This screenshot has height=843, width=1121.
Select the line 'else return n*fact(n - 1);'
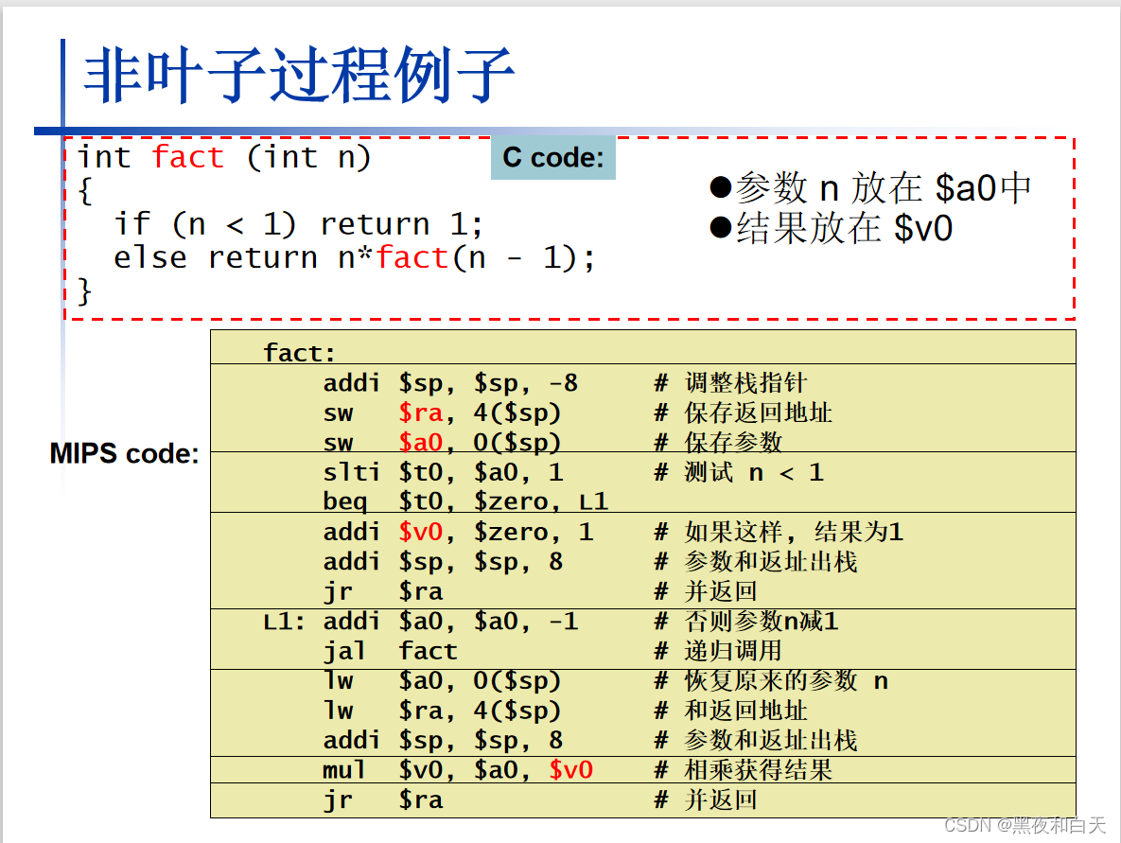[355, 257]
